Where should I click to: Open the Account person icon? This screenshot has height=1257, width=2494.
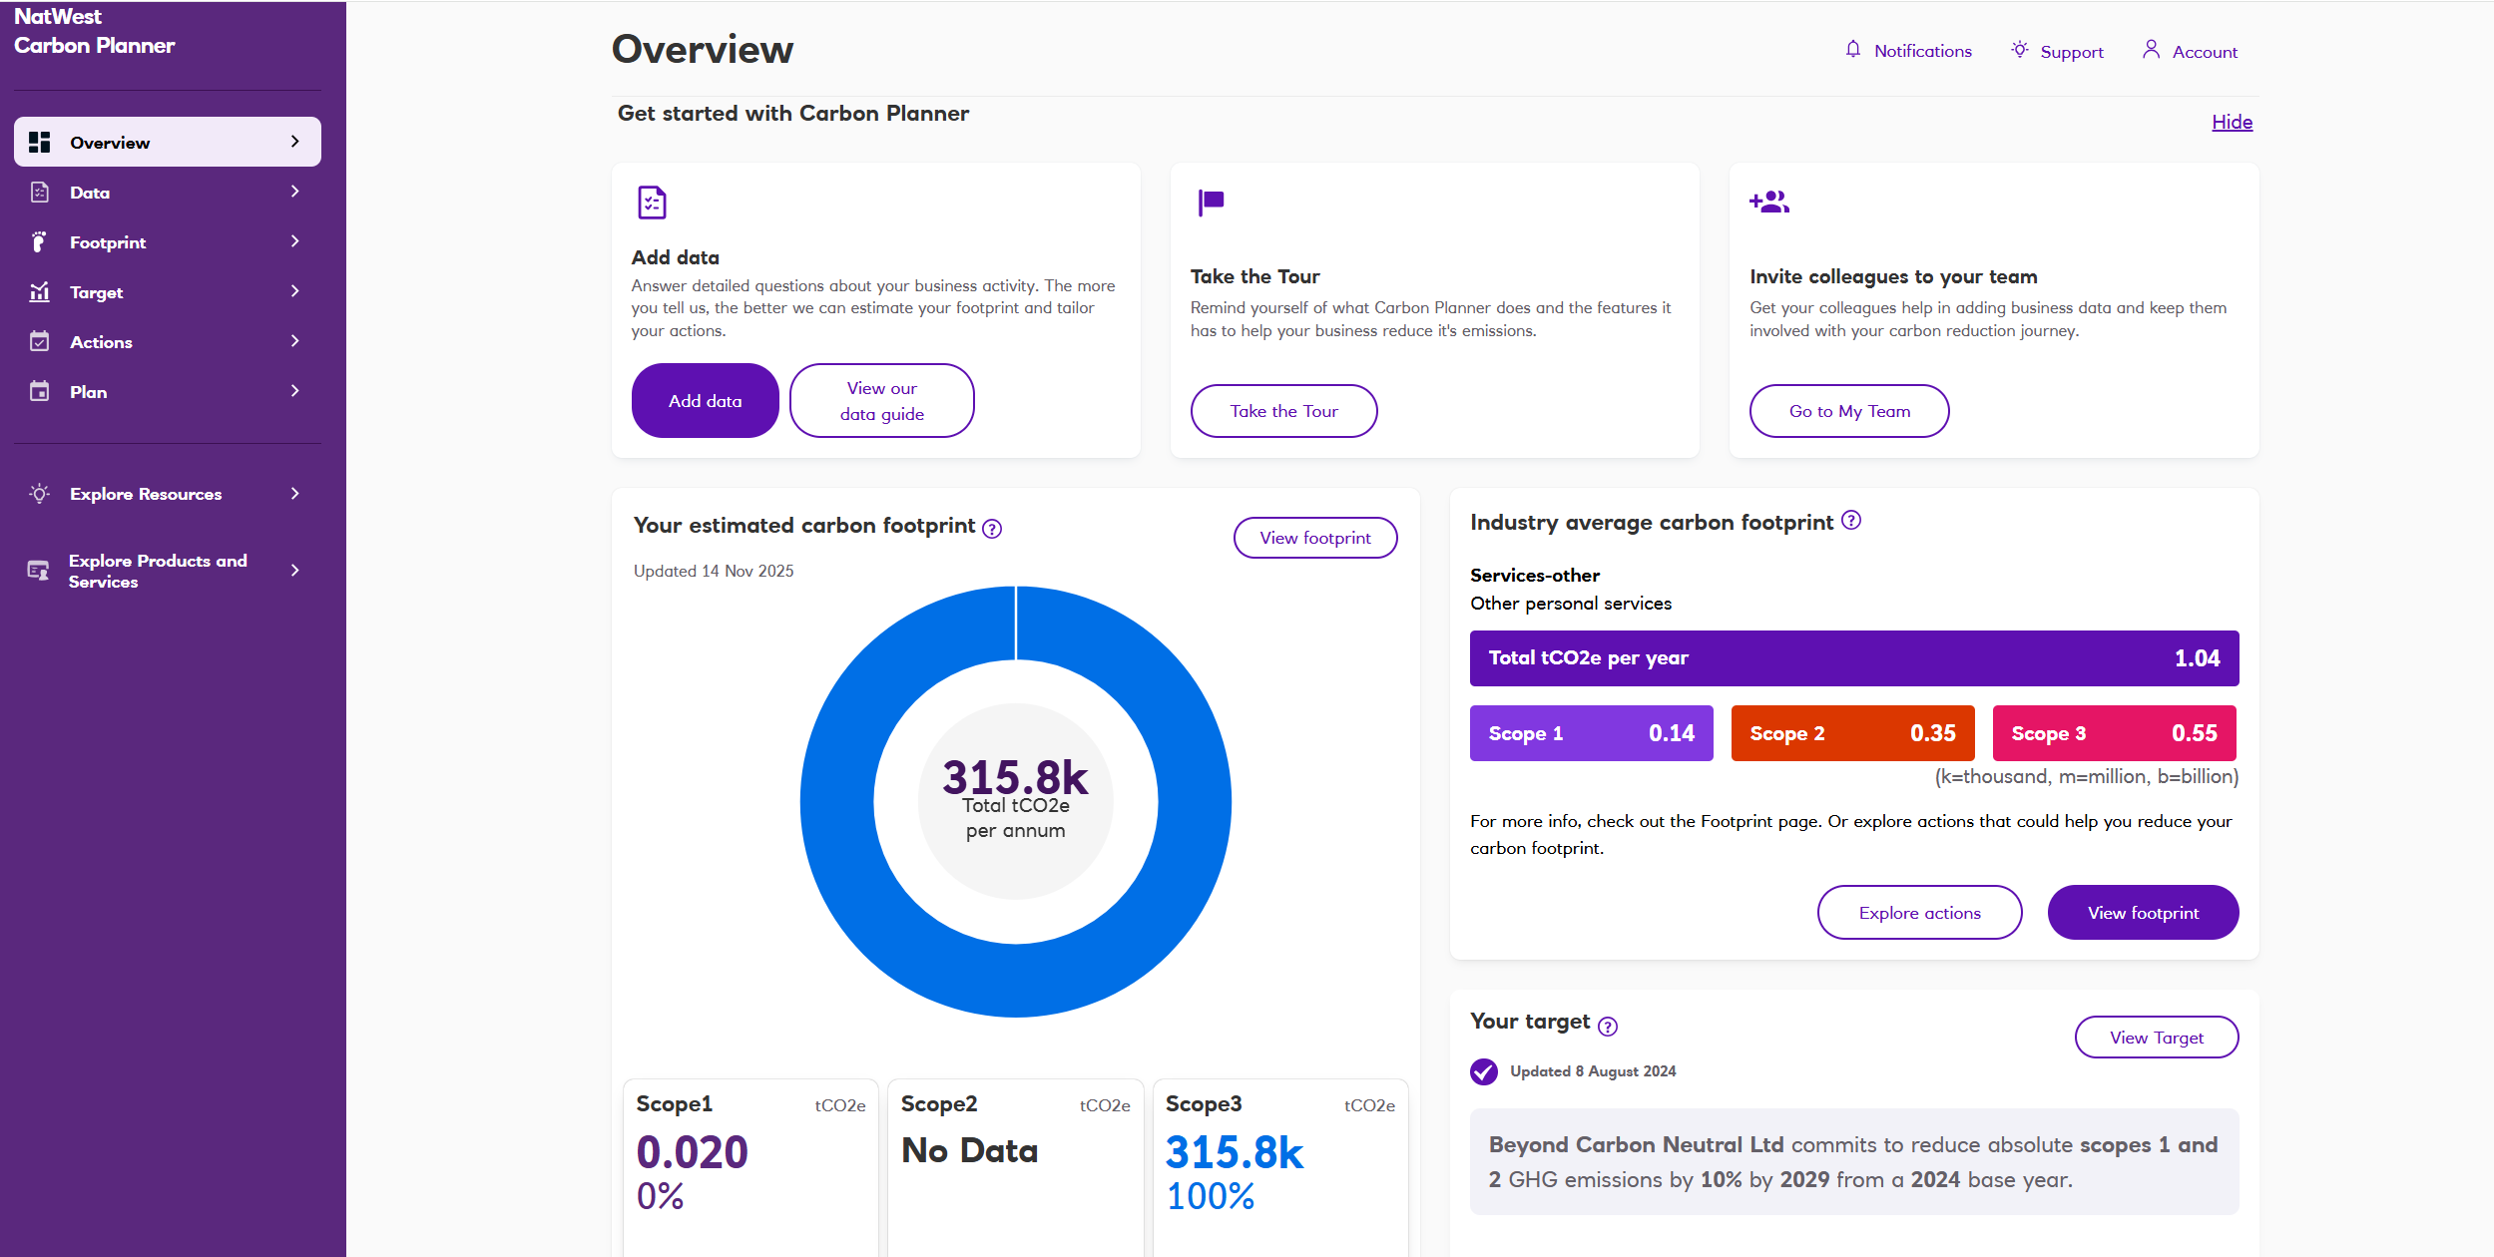(2151, 50)
